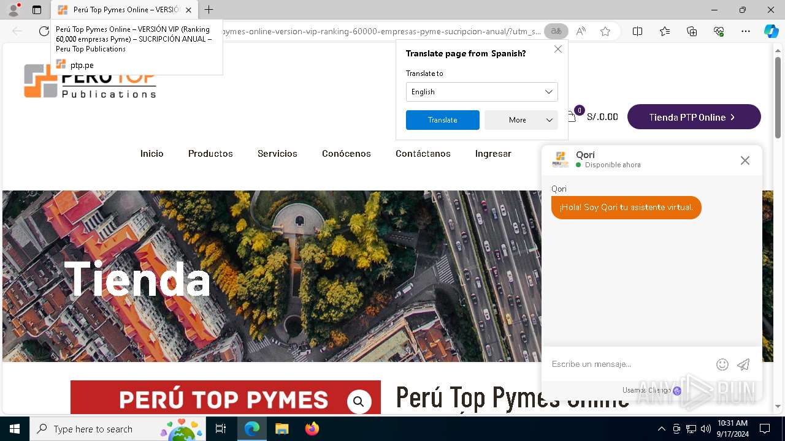
Task: Click the browser profile avatar icon
Action: click(13, 10)
